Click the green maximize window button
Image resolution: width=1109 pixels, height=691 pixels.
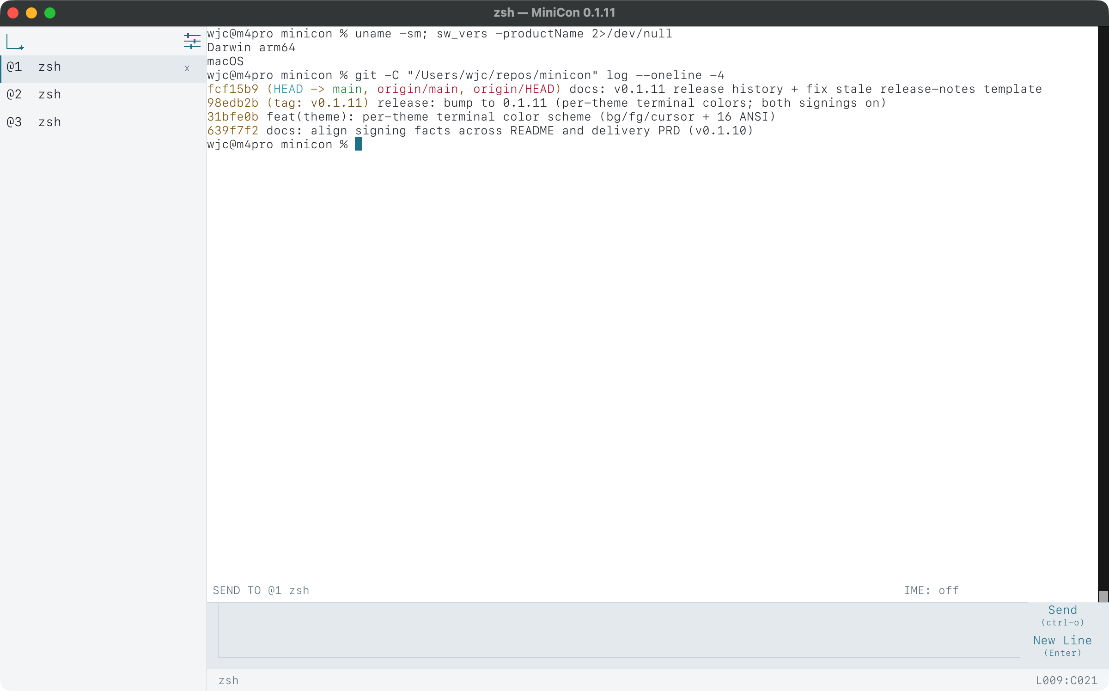coord(50,13)
